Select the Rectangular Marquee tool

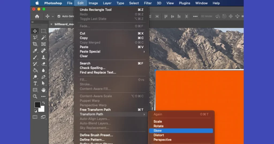coord(43,31)
